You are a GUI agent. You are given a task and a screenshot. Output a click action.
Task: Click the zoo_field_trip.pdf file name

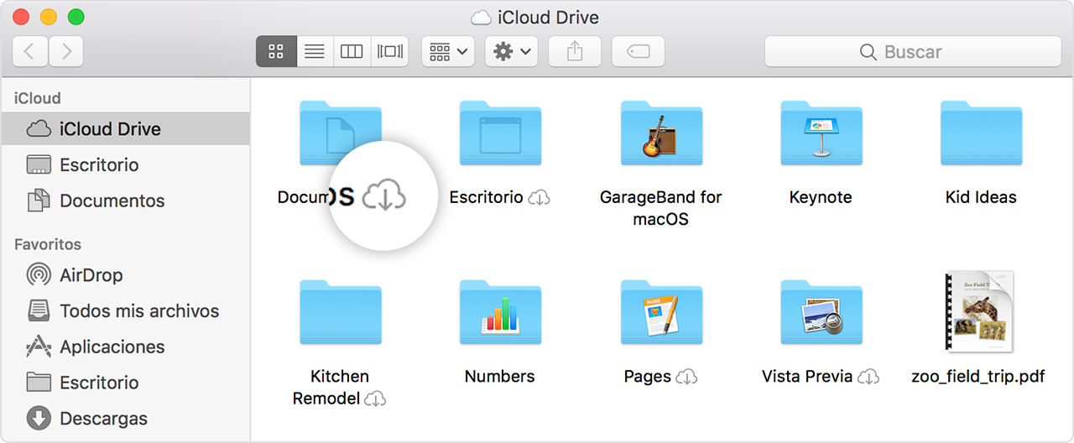point(978,377)
